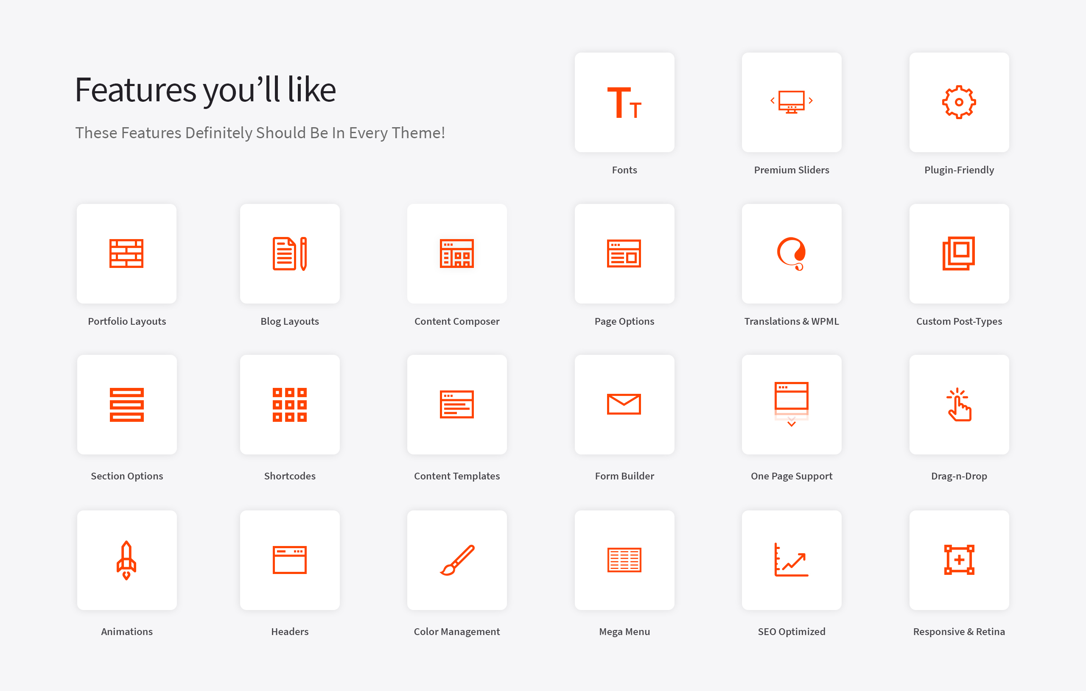The height and width of the screenshot is (691, 1086).
Task: Click the "Mega Menu" label
Action: click(624, 632)
